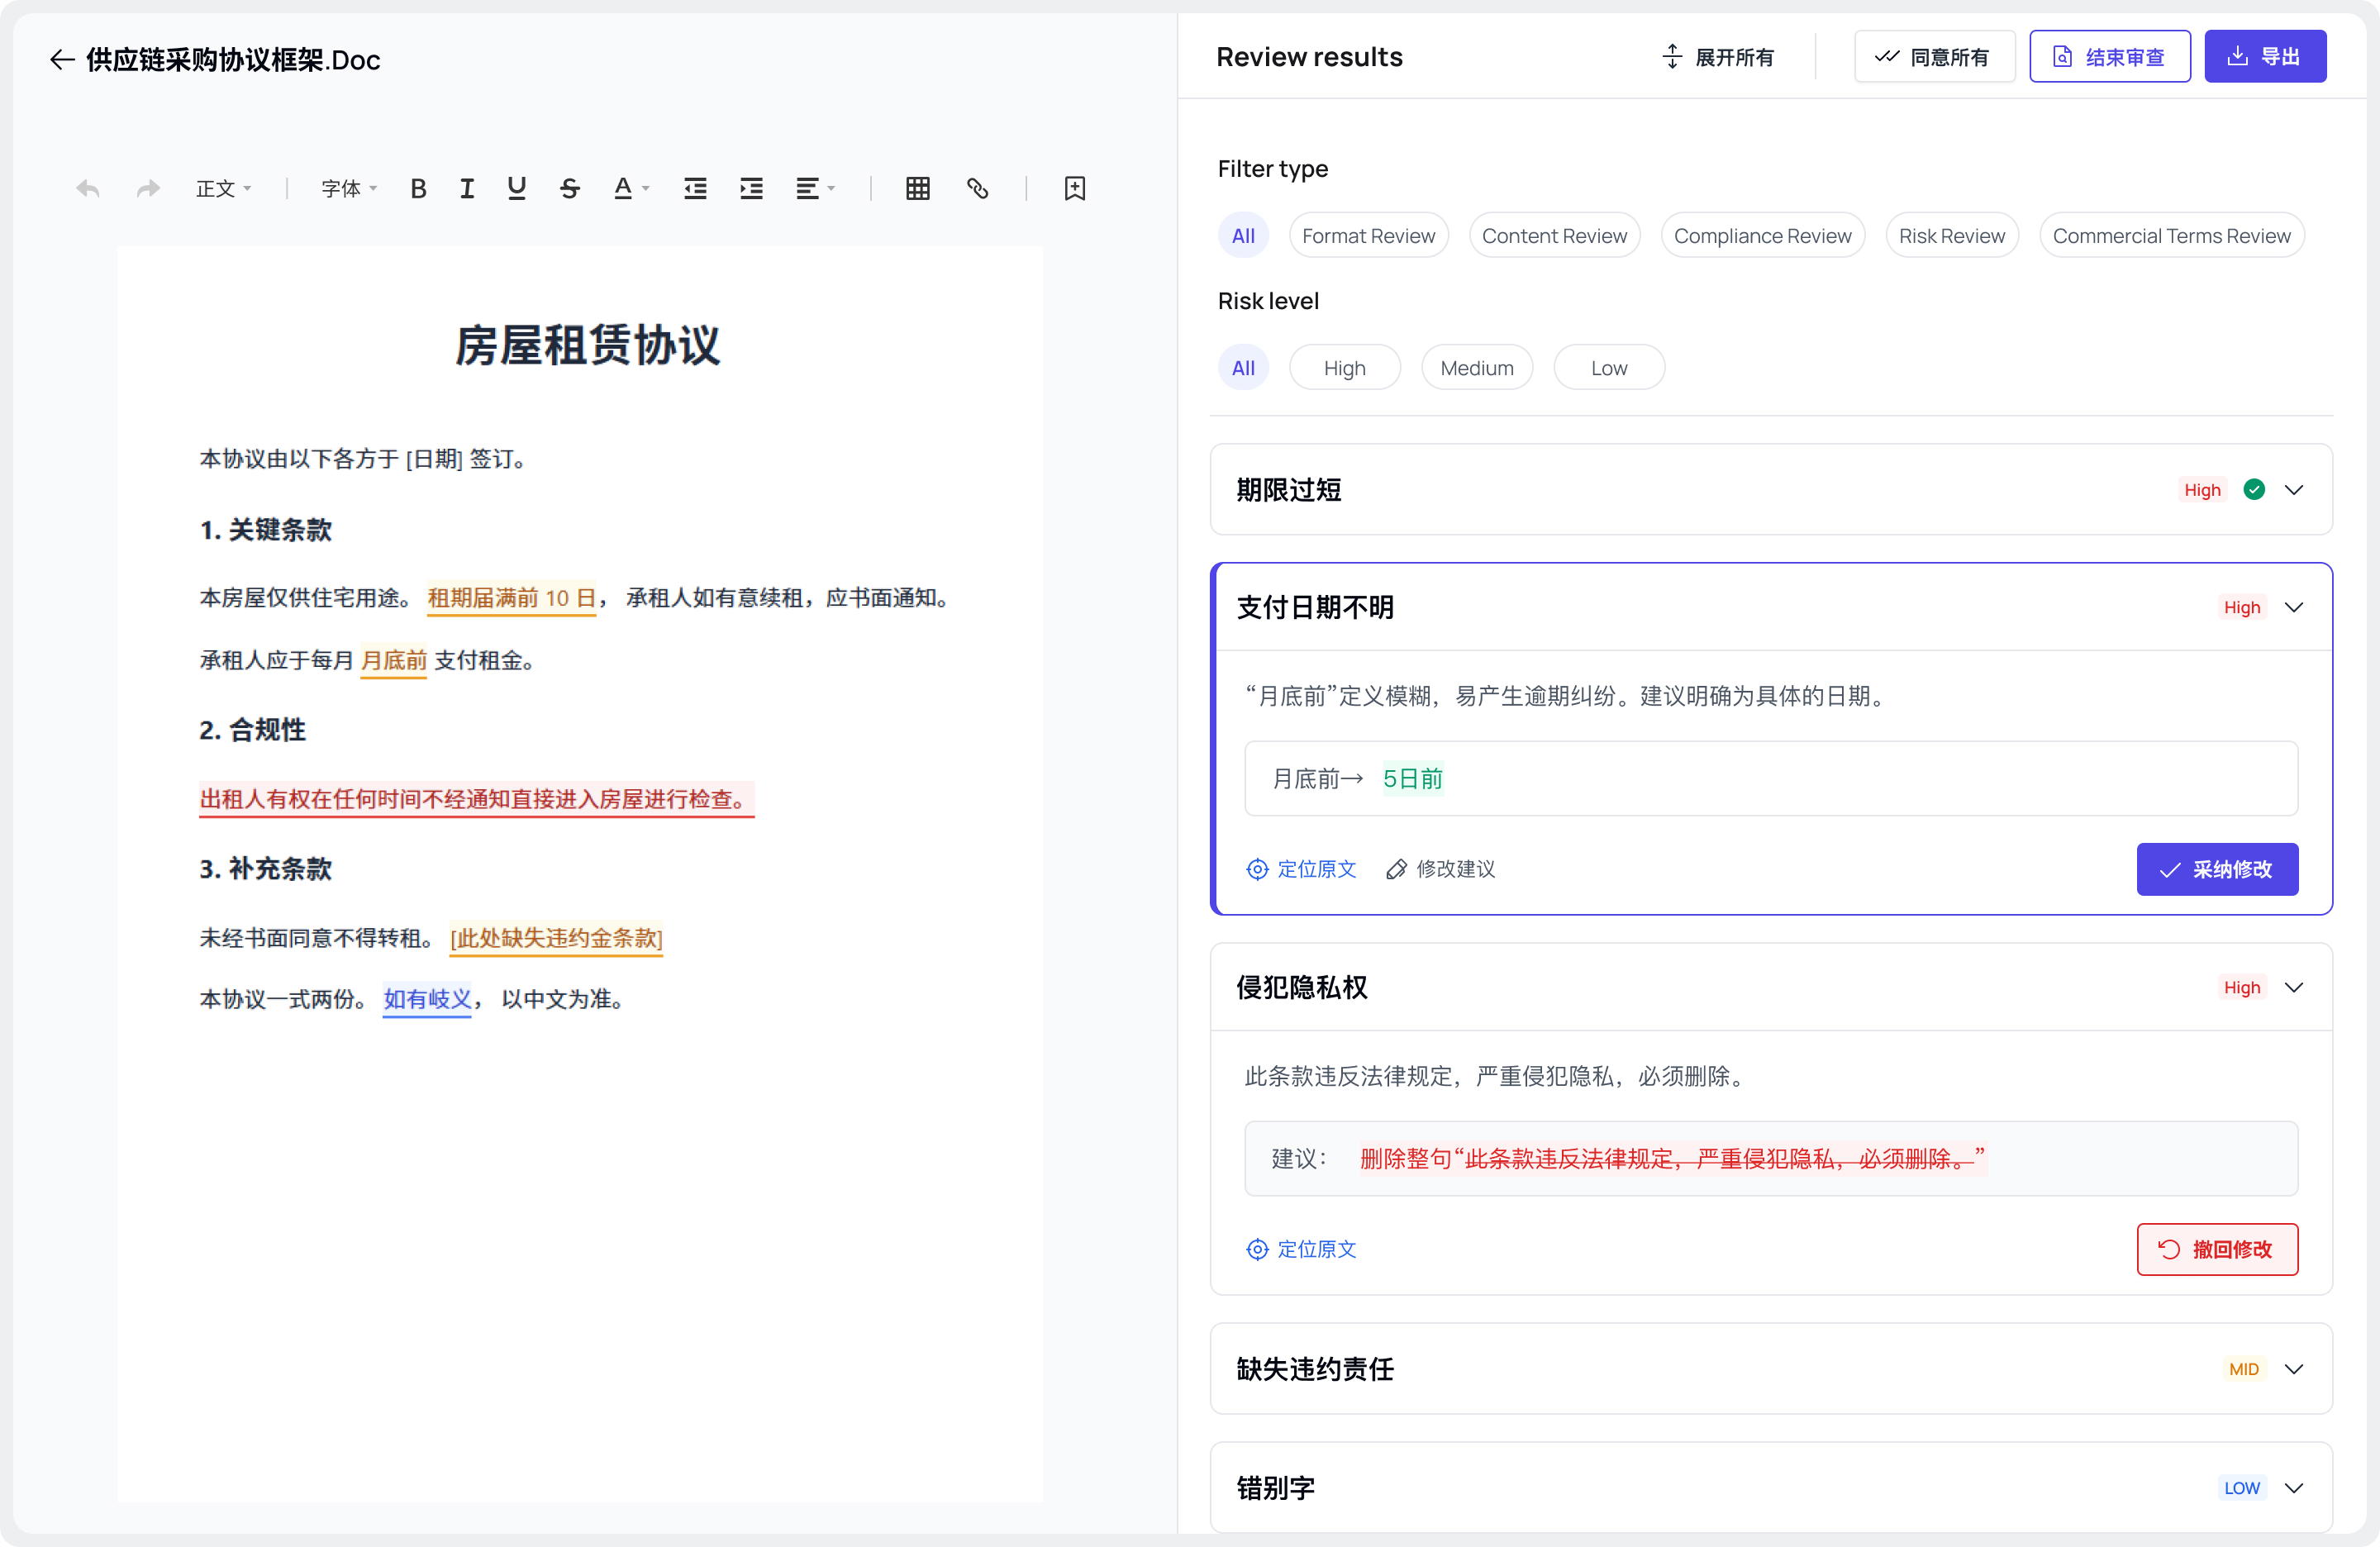Click the 导出 export button

(x=2265, y=57)
